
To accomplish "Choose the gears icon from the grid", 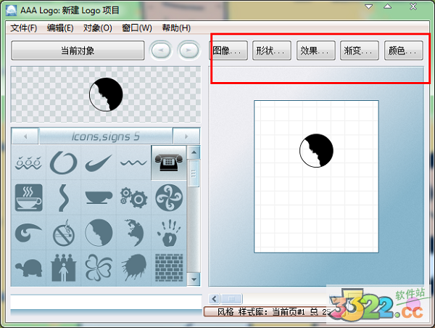I will (133, 197).
